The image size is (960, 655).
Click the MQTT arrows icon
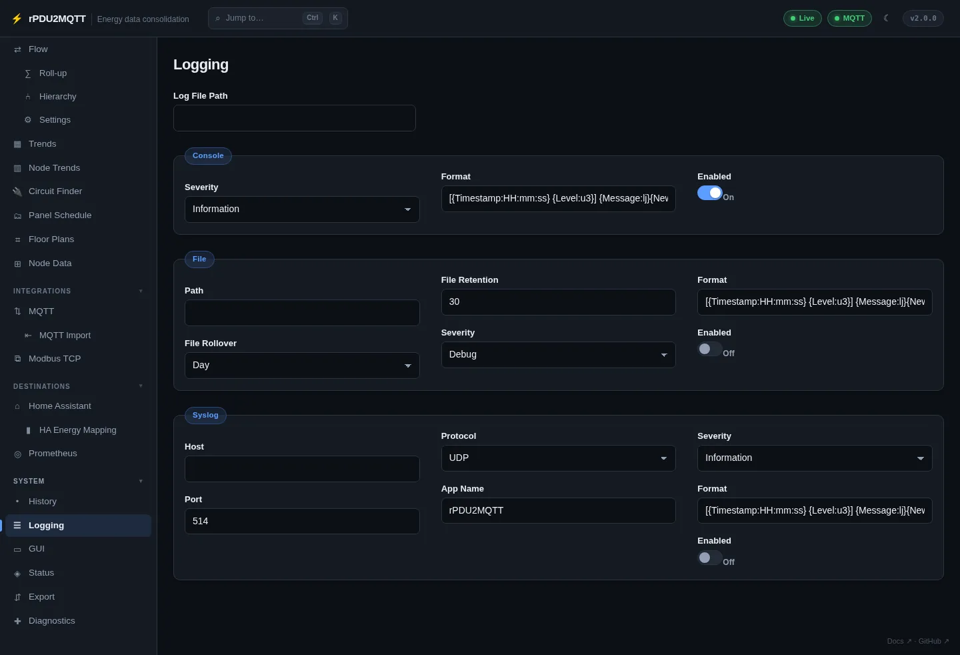point(17,311)
